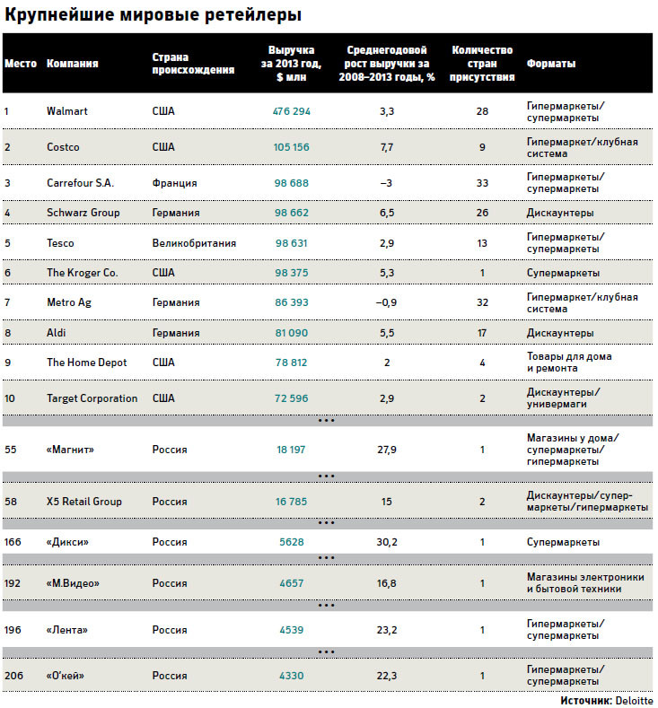
Task: Click the 'Форматы' column header
Action: click(551, 63)
